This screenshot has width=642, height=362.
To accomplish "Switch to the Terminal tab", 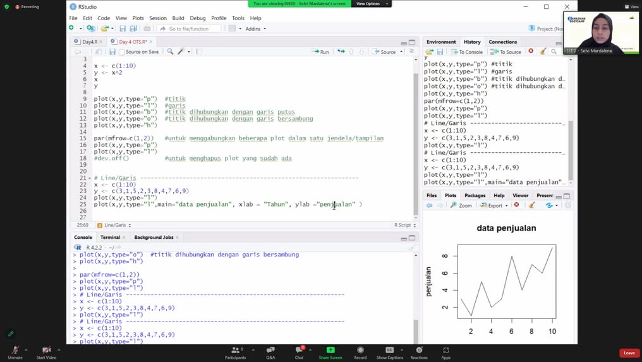I will pyautogui.click(x=110, y=237).
